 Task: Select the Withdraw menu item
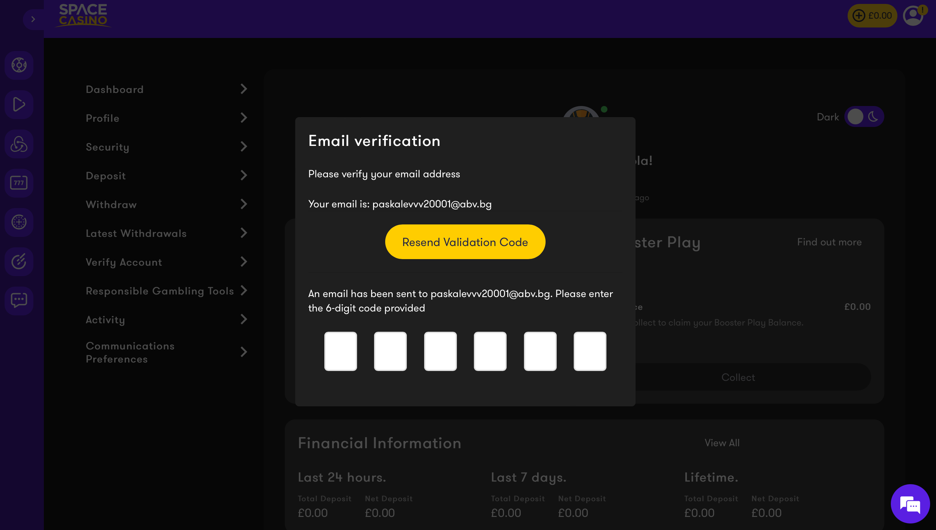pyautogui.click(x=111, y=204)
